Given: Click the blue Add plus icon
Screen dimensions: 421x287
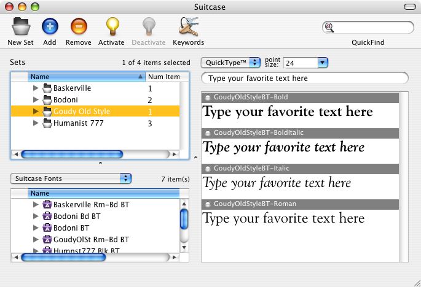Looking at the screenshot, I should click(50, 26).
